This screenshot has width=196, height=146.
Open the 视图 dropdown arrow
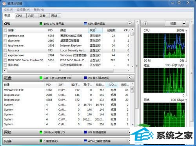tap(184, 24)
